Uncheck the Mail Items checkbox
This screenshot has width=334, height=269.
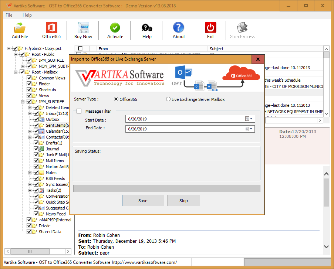coord(36,161)
